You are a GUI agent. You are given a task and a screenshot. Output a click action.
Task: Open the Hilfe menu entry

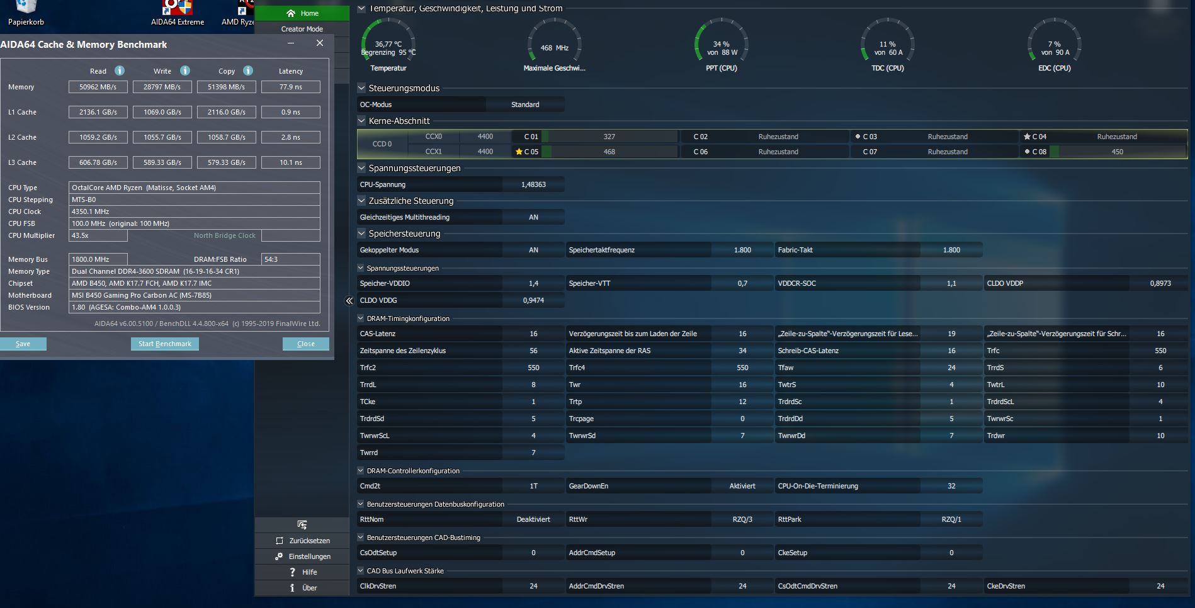[x=302, y=572]
